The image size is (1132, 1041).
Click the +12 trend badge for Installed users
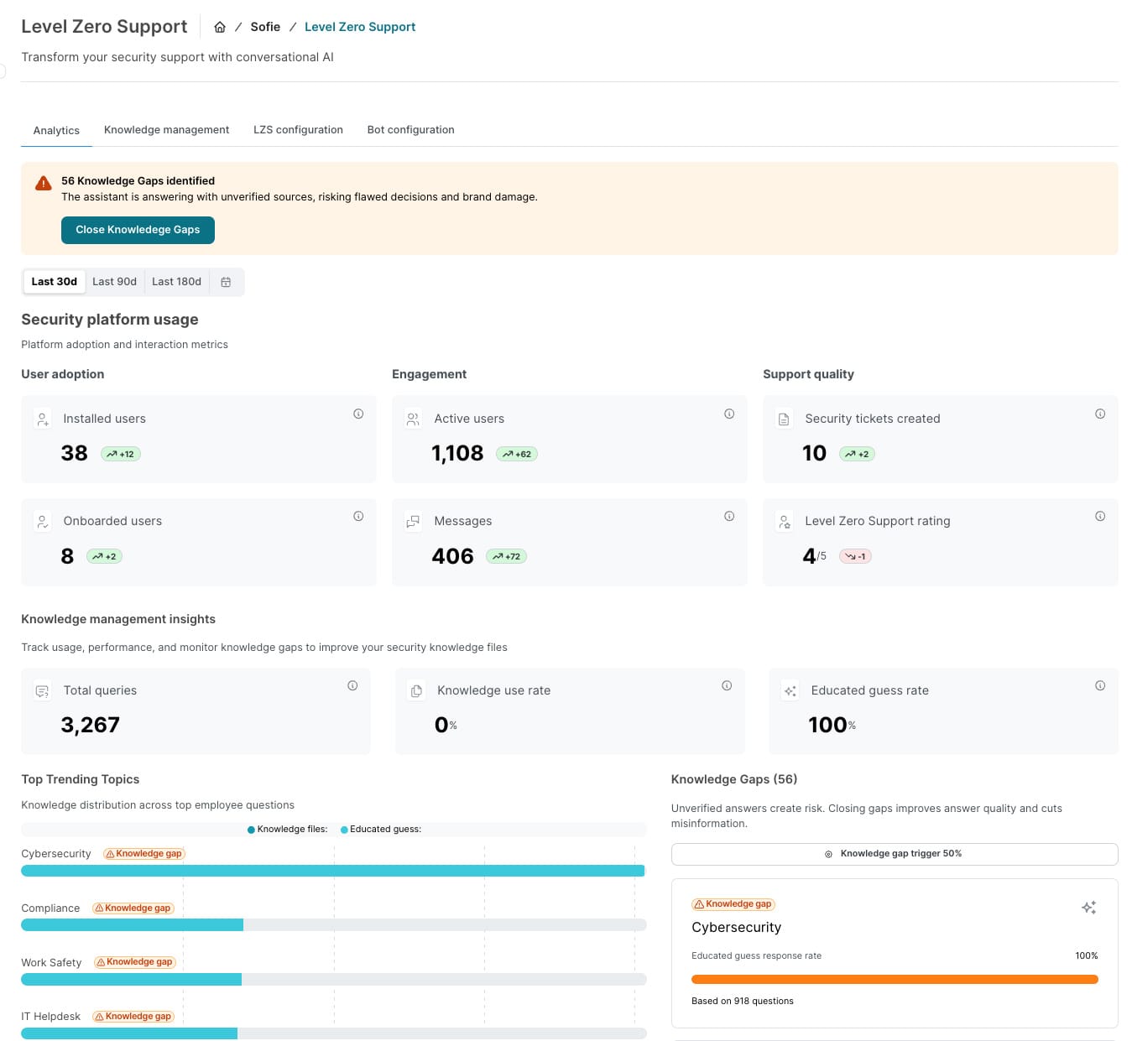tap(121, 454)
